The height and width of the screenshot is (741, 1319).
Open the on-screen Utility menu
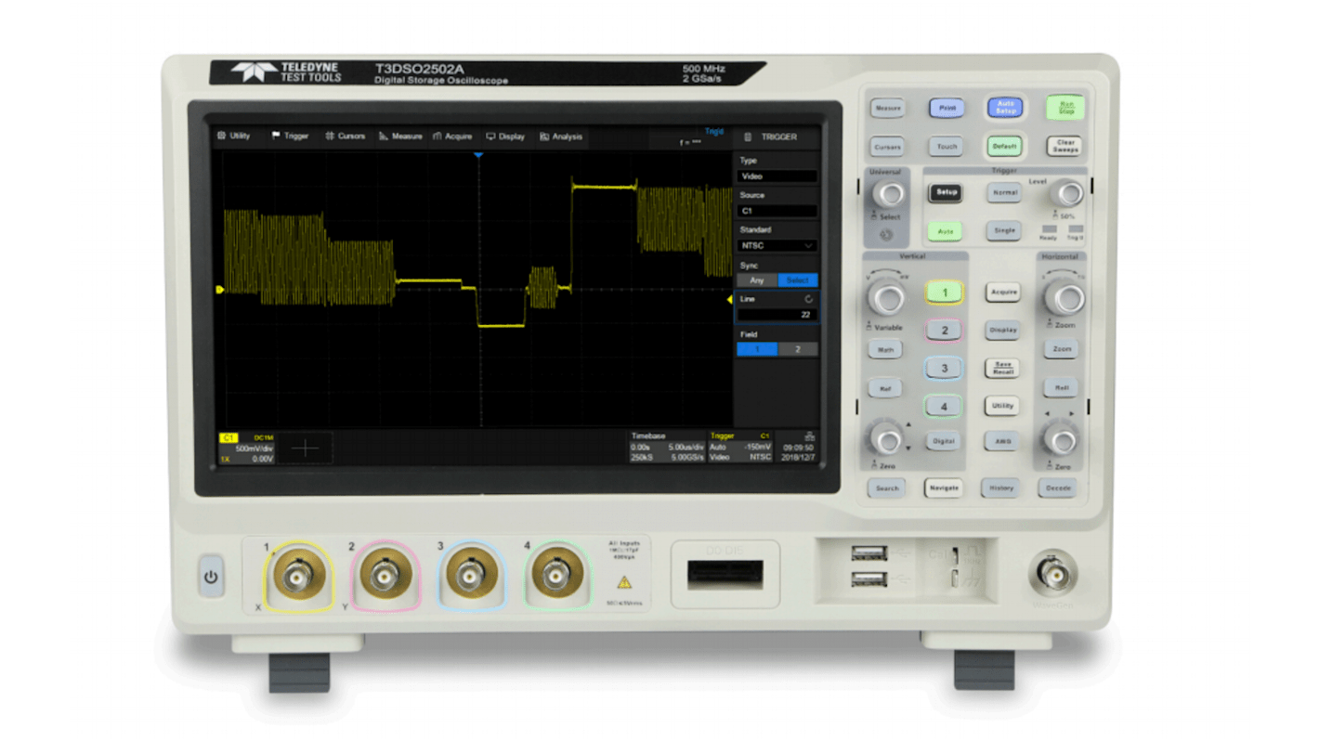point(234,136)
